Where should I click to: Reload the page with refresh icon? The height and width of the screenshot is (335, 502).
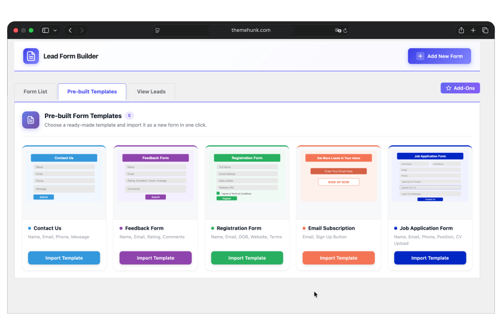pyautogui.click(x=346, y=30)
